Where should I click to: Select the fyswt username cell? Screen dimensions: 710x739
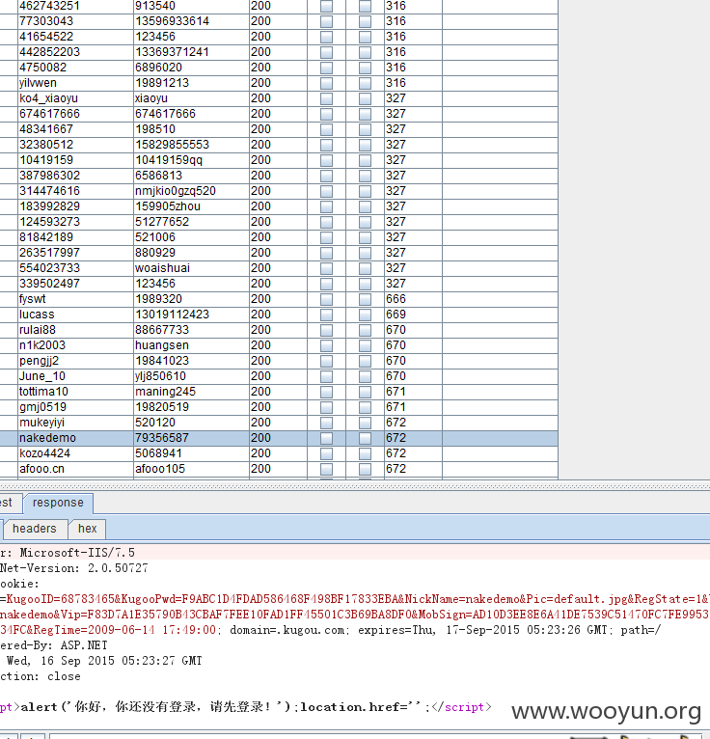coord(75,299)
